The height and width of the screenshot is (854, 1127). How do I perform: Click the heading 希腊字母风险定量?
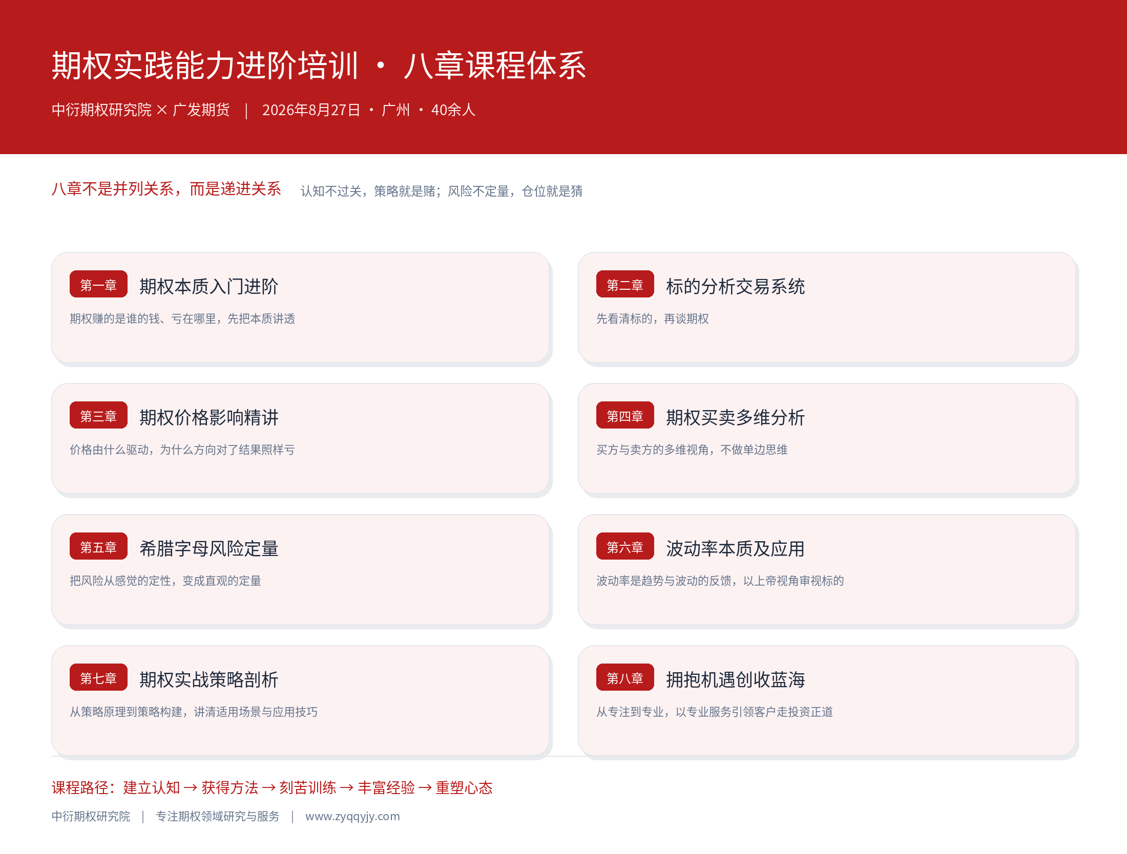pyautogui.click(x=209, y=548)
